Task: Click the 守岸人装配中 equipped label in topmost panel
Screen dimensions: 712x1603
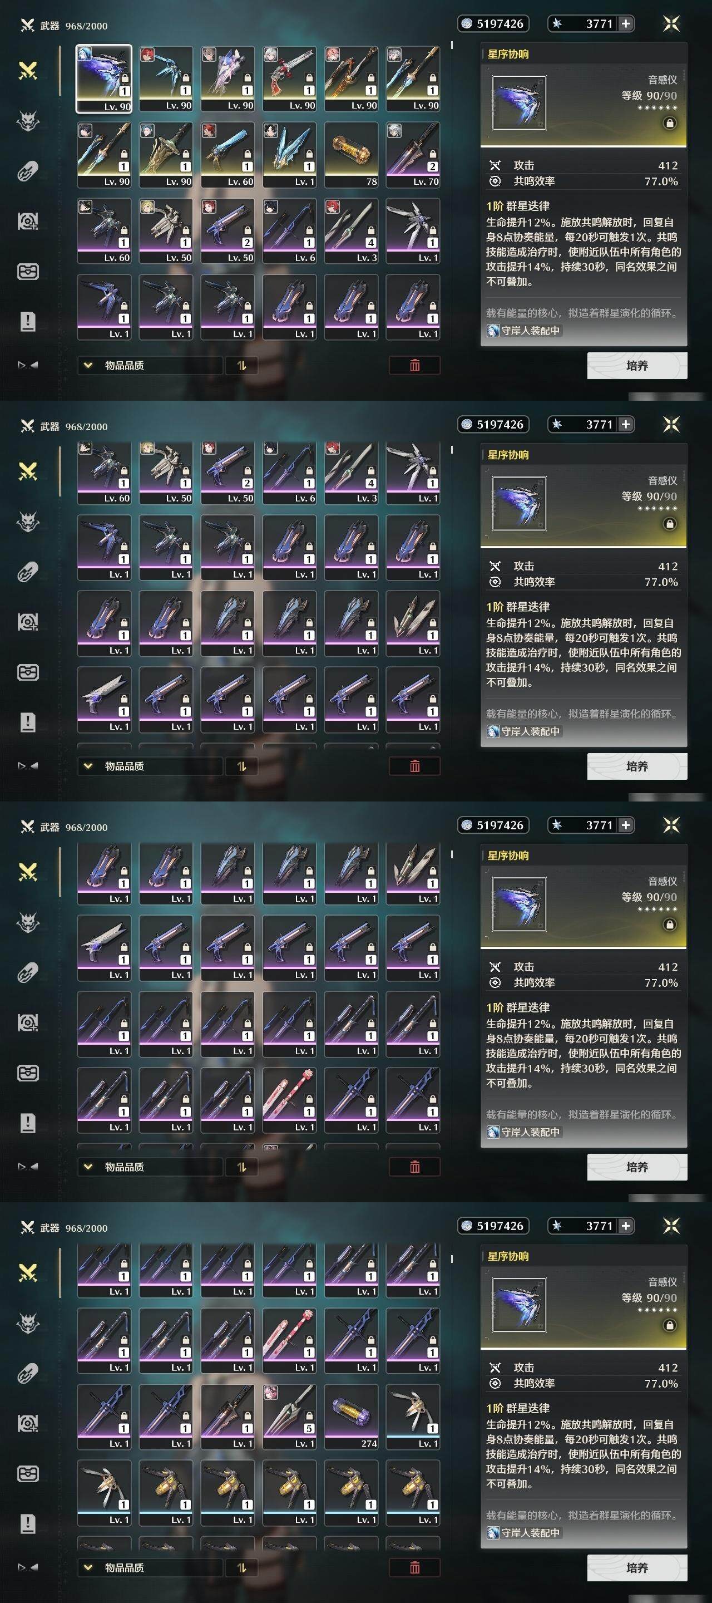Action: pyautogui.click(x=524, y=331)
